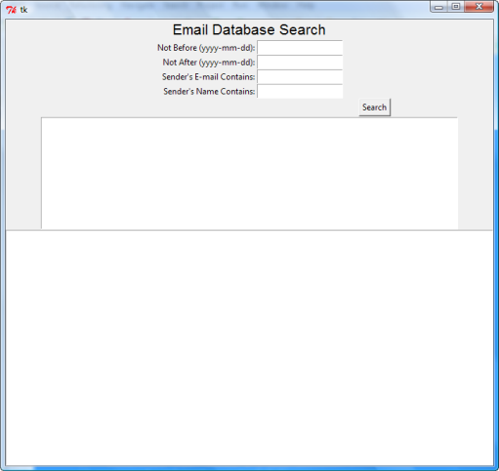Click the Tk feather icon in title bar
Screen dimensions: 499x471
[x=11, y=10]
